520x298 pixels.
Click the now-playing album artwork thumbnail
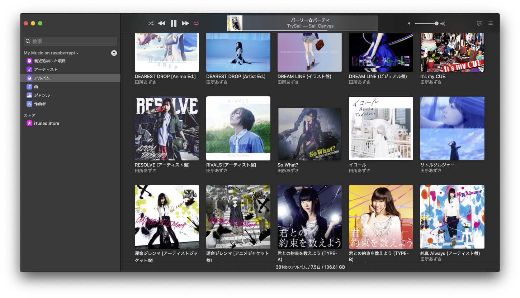[235, 23]
